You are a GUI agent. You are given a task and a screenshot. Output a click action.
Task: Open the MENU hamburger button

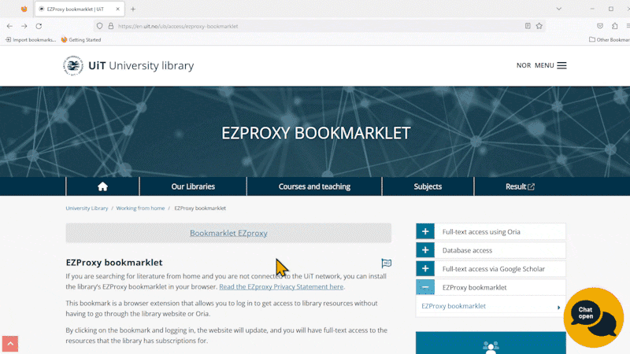[x=550, y=65]
